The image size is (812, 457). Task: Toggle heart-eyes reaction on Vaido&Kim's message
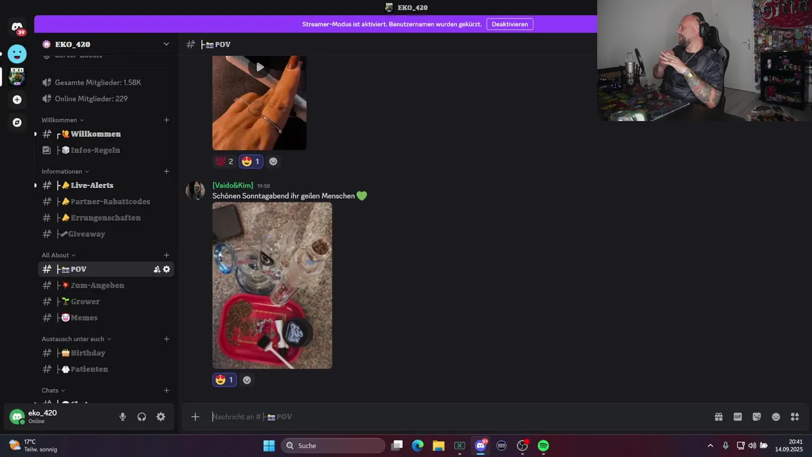coord(225,380)
